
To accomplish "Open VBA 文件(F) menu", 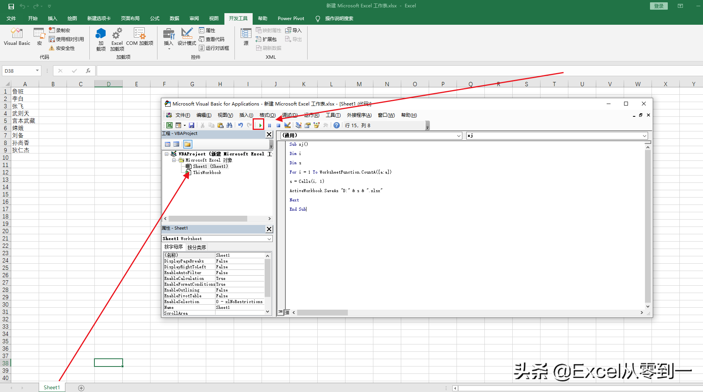I will [183, 115].
